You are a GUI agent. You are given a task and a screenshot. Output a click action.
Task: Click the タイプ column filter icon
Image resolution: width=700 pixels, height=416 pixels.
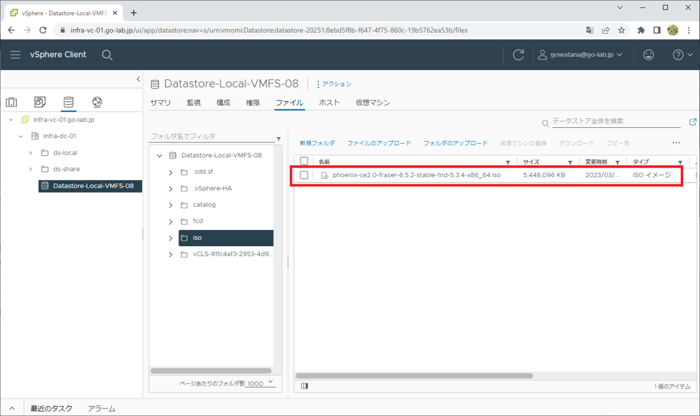click(x=680, y=162)
